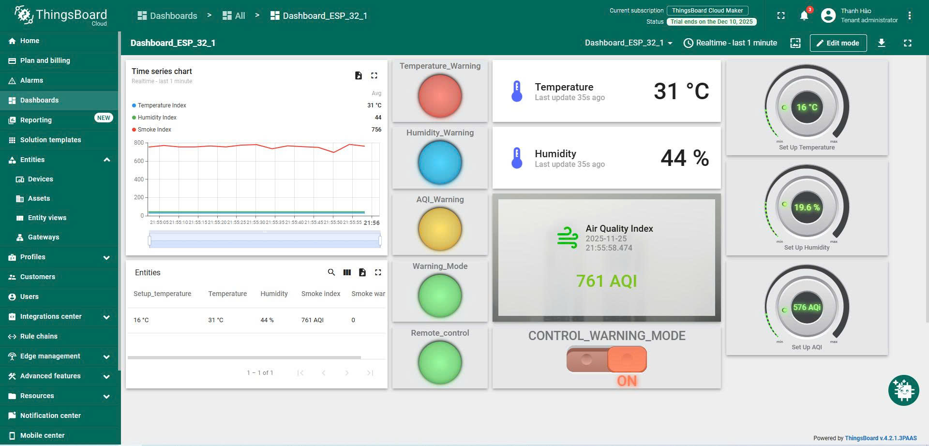Open the notifications bell
929x446 pixels.
point(804,15)
